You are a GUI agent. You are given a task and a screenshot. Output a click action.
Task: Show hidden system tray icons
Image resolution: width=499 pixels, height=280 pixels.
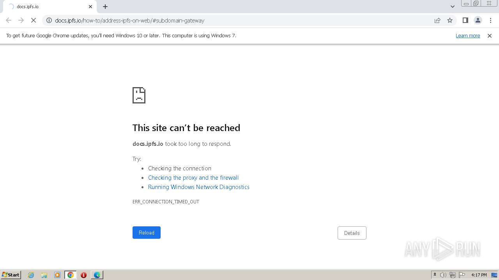click(x=435, y=275)
